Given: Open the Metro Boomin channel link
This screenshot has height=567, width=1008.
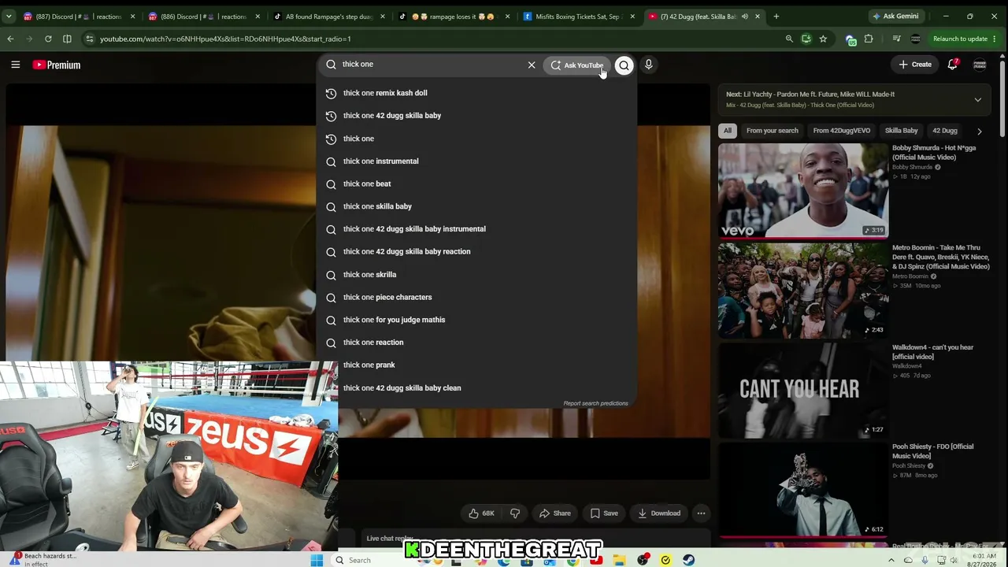Looking at the screenshot, I should point(910,276).
